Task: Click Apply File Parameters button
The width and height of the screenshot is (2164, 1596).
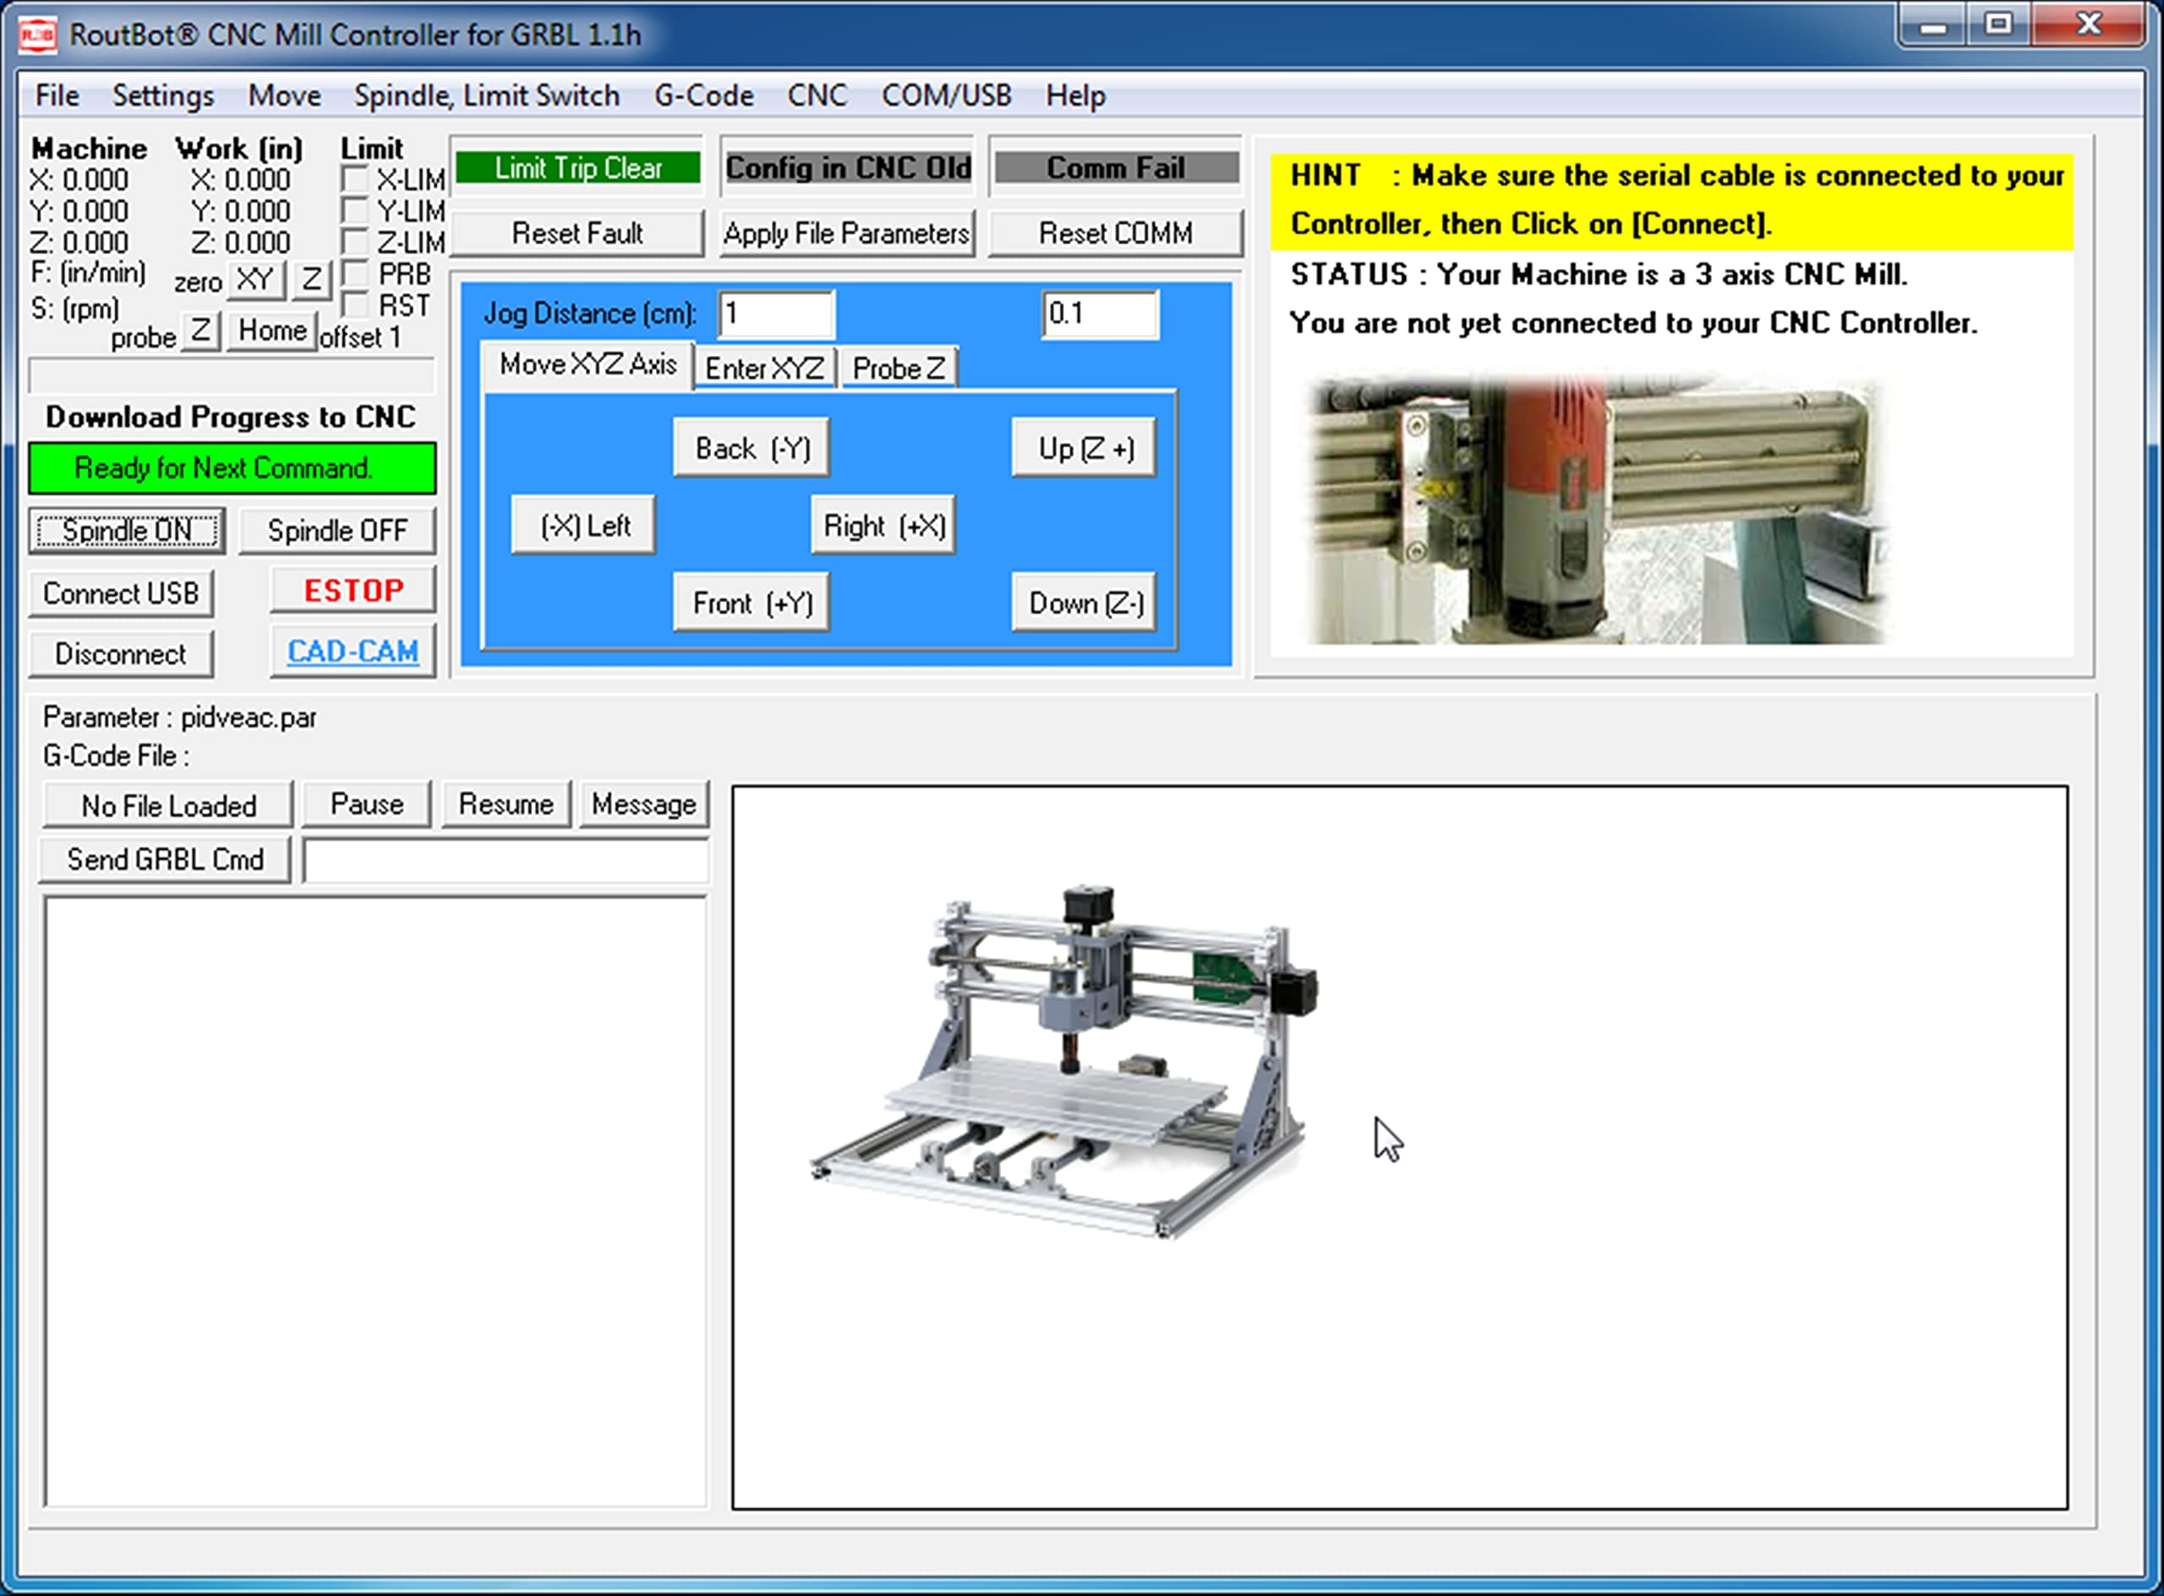Action: pos(846,232)
